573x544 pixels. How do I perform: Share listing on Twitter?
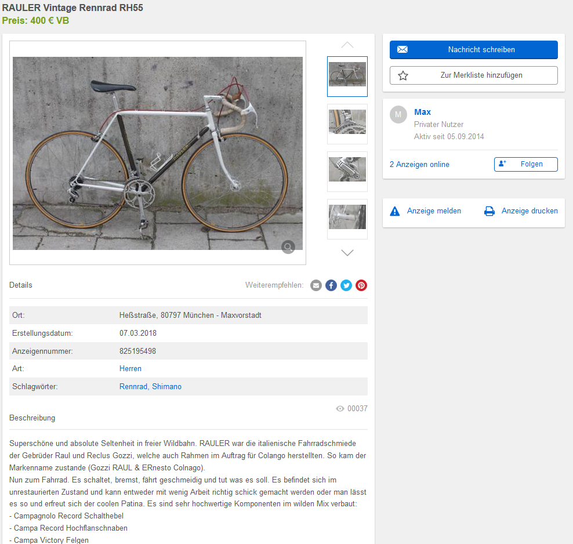point(346,285)
